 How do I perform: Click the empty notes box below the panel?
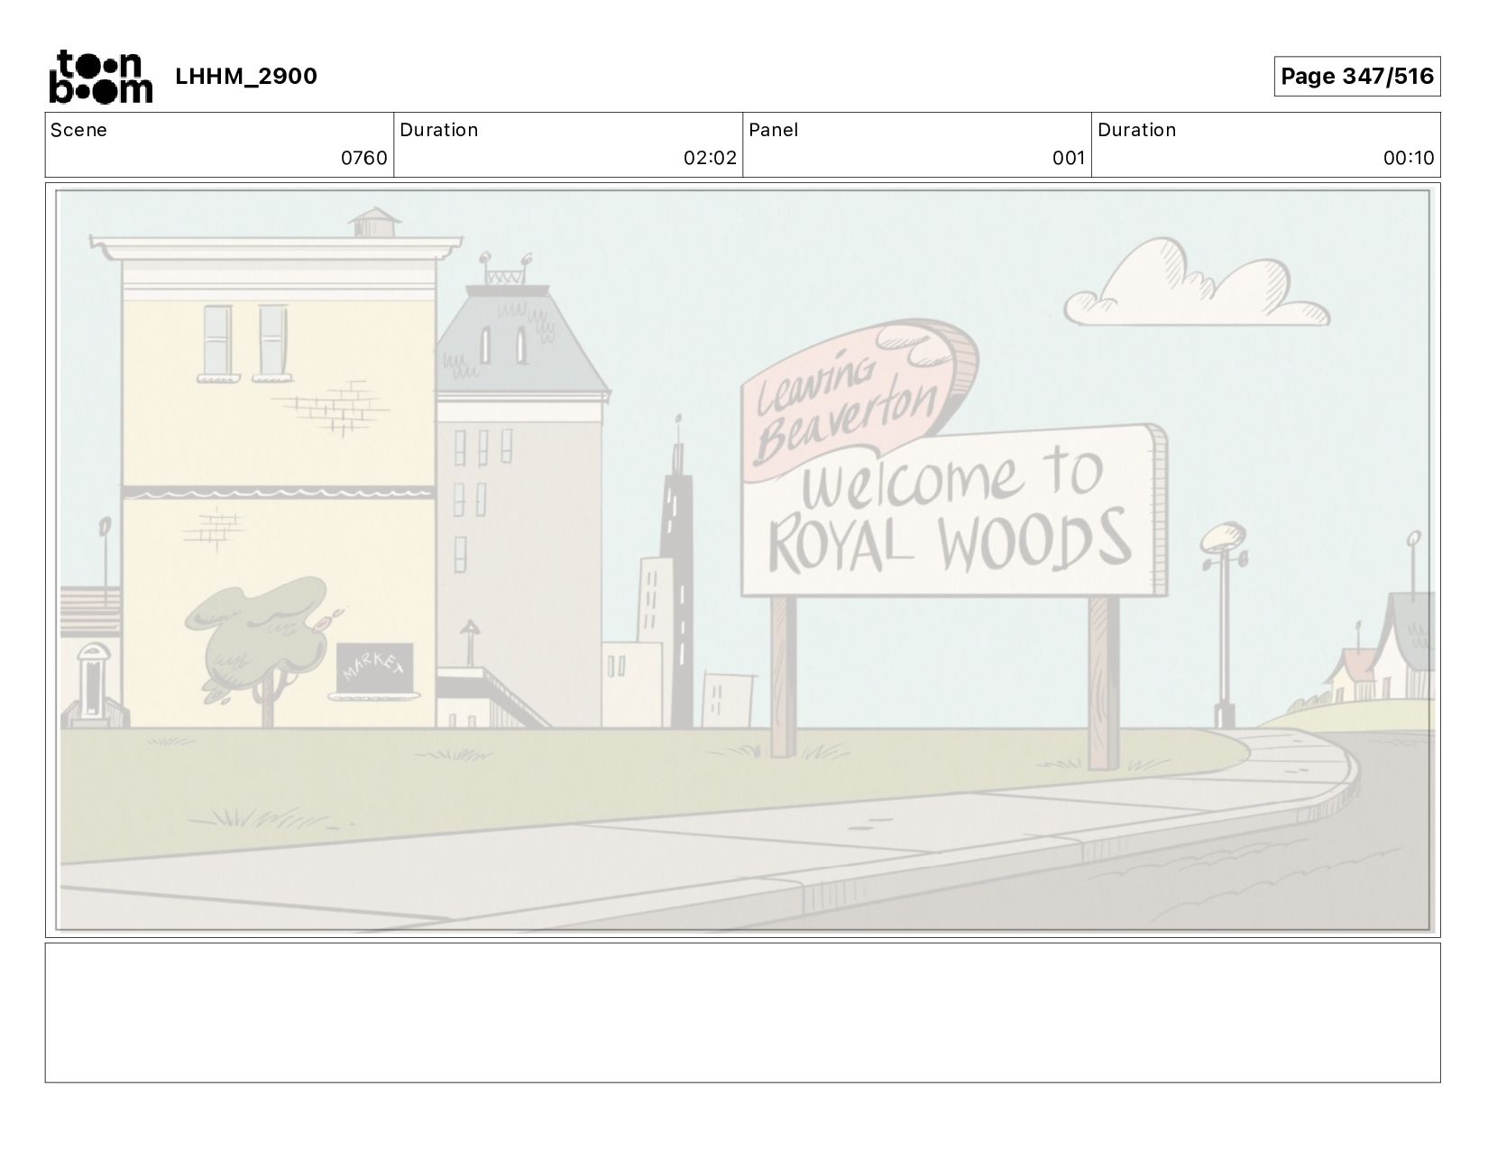click(743, 1013)
